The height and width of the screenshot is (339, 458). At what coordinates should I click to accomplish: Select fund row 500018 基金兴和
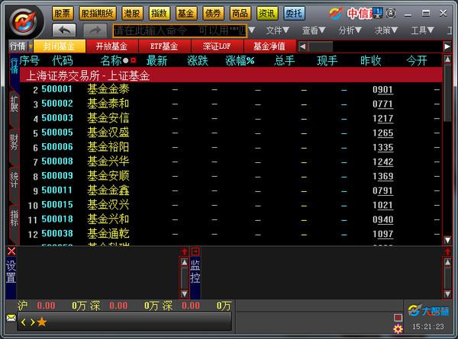231,219
